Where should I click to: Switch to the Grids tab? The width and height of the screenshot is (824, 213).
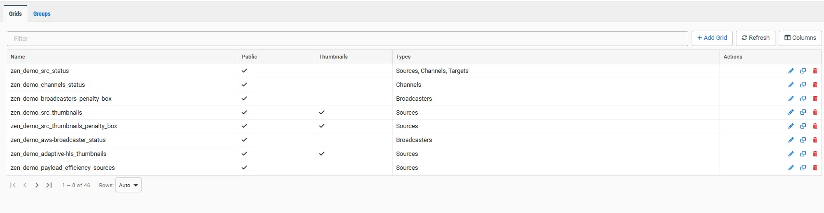pos(15,13)
